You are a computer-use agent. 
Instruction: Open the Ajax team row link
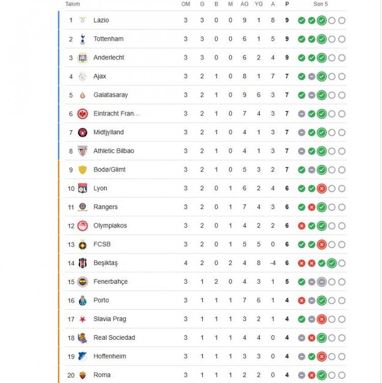click(x=206, y=76)
